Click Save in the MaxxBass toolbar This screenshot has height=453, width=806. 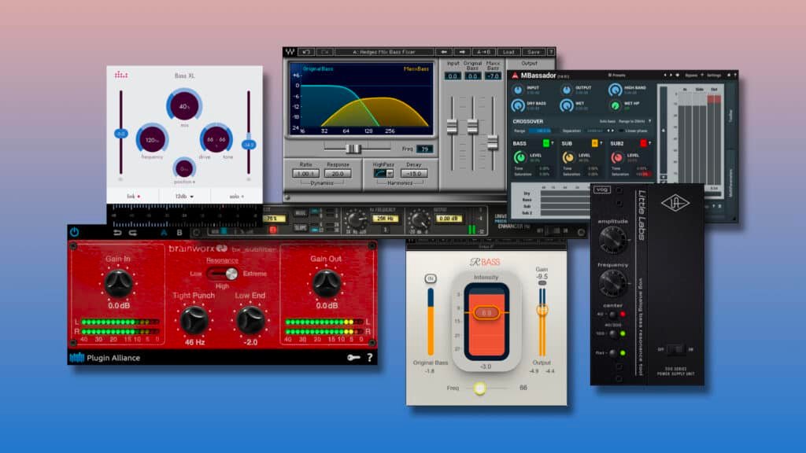point(534,52)
